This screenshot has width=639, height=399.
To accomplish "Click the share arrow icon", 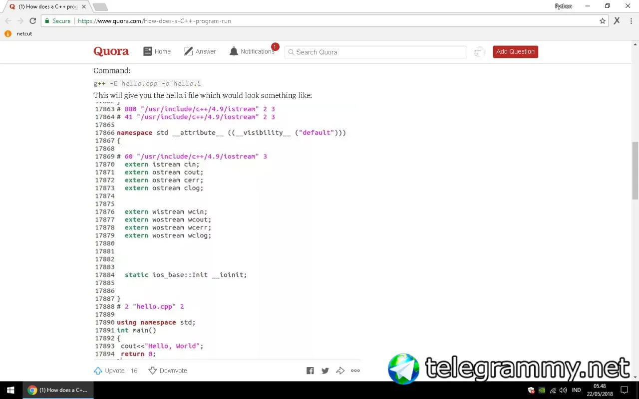I will pyautogui.click(x=340, y=371).
